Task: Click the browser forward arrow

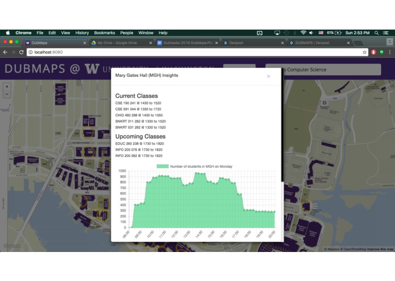Action: click(13, 52)
